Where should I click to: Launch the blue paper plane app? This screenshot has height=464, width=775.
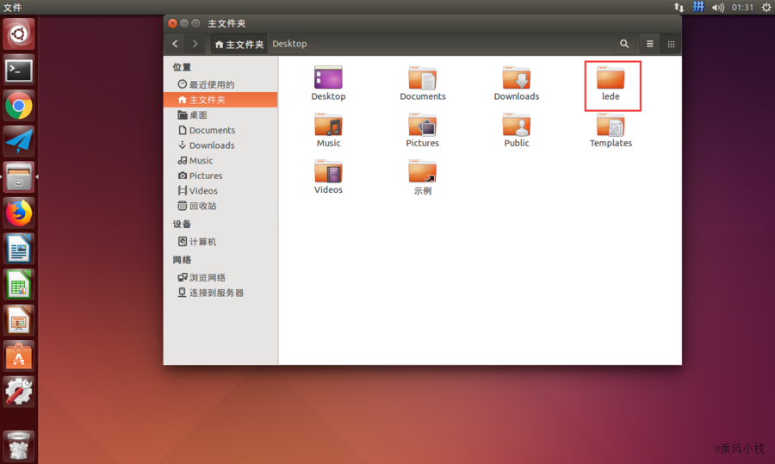click(19, 142)
